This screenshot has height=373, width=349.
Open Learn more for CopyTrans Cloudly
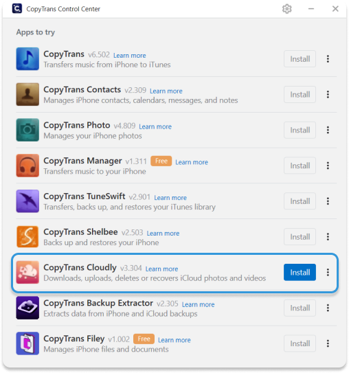pos(161,269)
